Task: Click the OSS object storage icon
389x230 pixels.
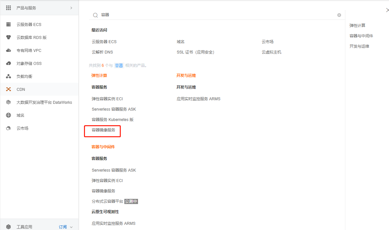Action: tap(8, 63)
